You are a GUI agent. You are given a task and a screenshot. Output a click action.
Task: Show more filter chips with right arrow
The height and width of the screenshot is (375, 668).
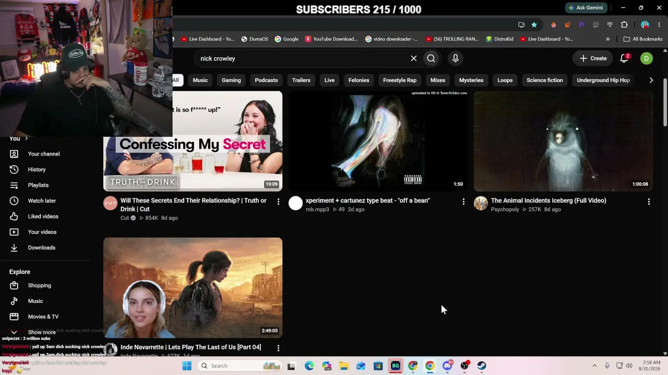point(651,80)
